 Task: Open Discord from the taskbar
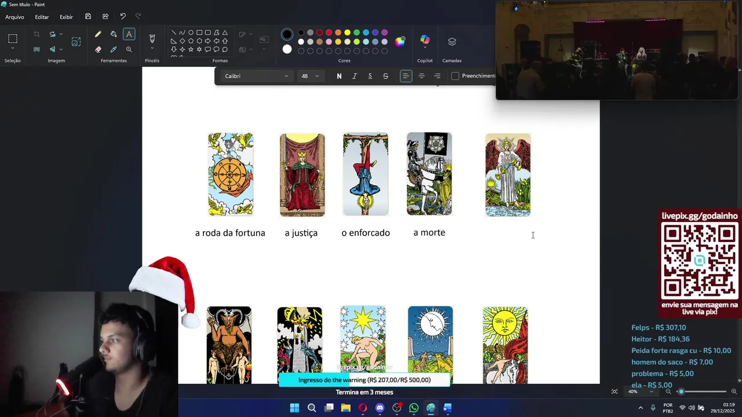point(380,408)
